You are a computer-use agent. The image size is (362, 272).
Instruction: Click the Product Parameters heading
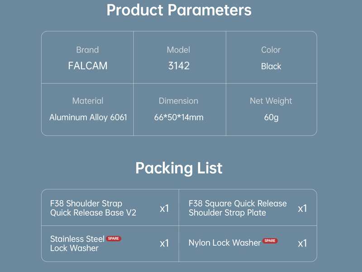[179, 10]
